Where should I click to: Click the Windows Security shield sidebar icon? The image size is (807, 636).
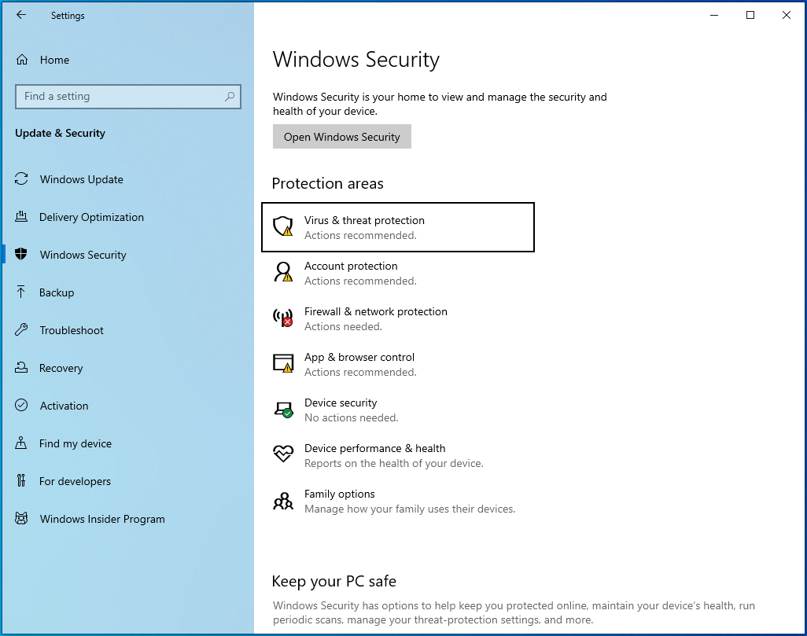(20, 255)
